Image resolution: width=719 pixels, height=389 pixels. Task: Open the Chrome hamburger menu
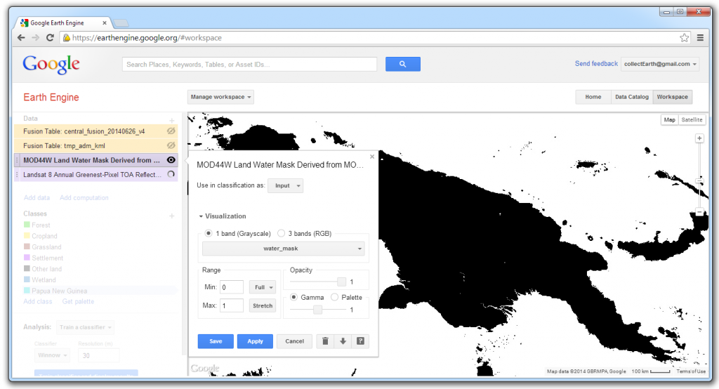(x=700, y=38)
